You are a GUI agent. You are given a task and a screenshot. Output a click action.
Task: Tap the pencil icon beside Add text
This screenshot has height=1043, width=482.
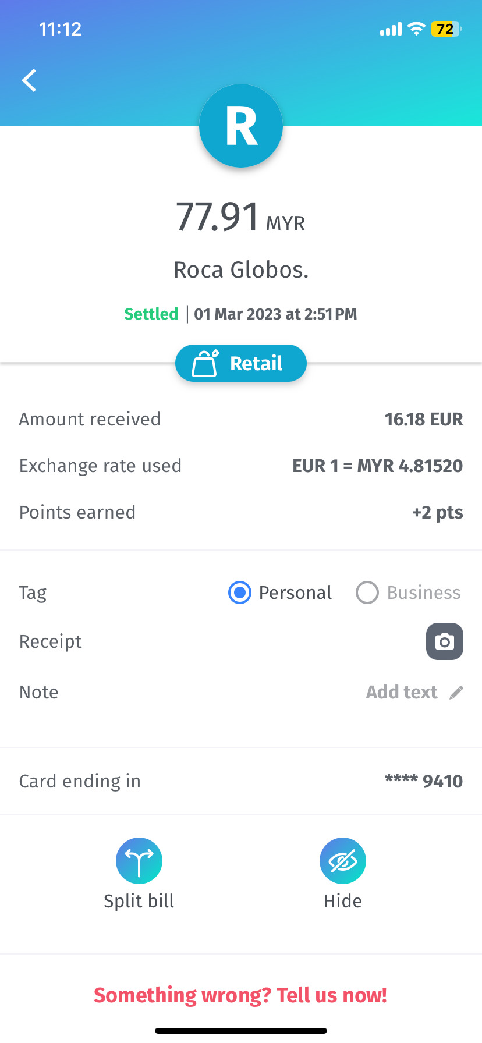457,692
